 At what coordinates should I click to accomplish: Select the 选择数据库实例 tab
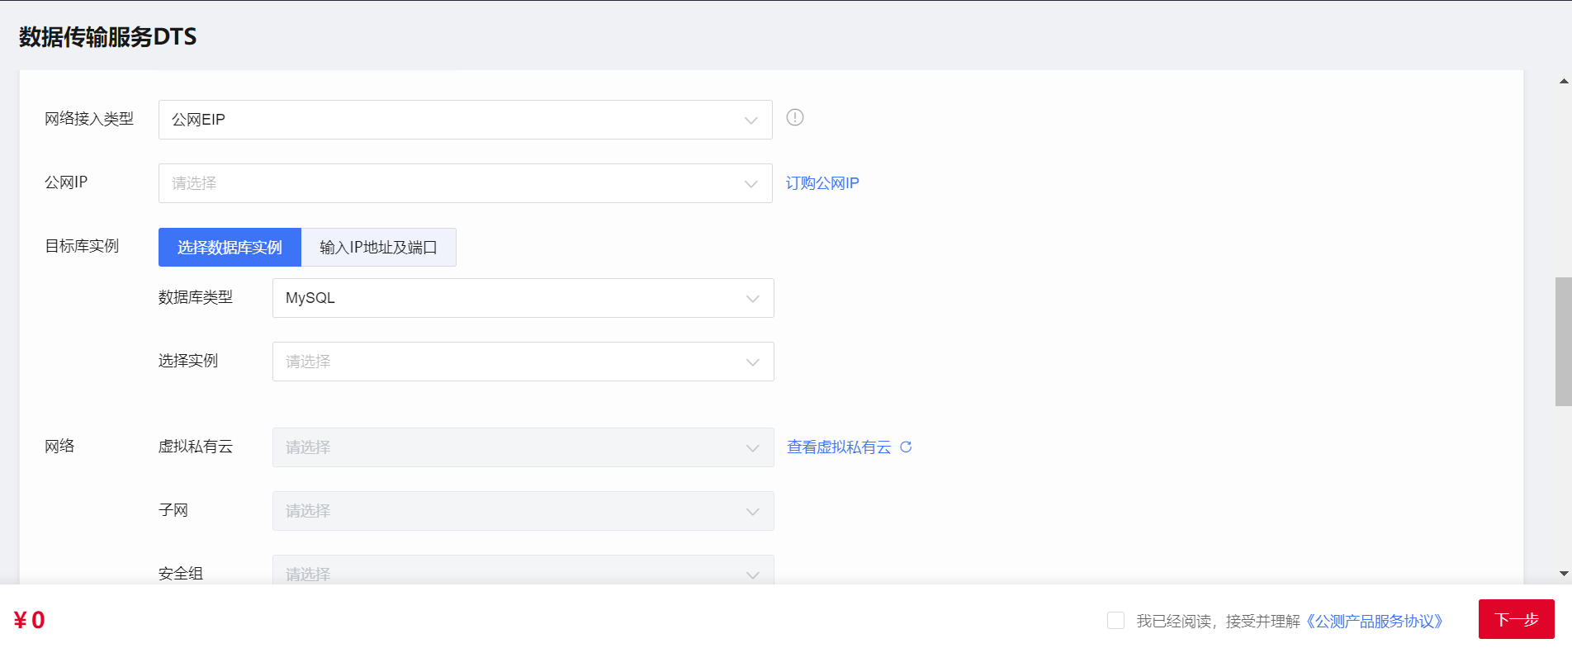[230, 248]
